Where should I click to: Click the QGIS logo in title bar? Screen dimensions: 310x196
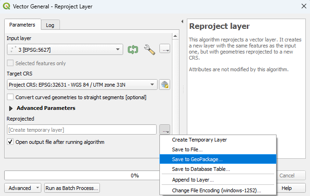[7, 7]
